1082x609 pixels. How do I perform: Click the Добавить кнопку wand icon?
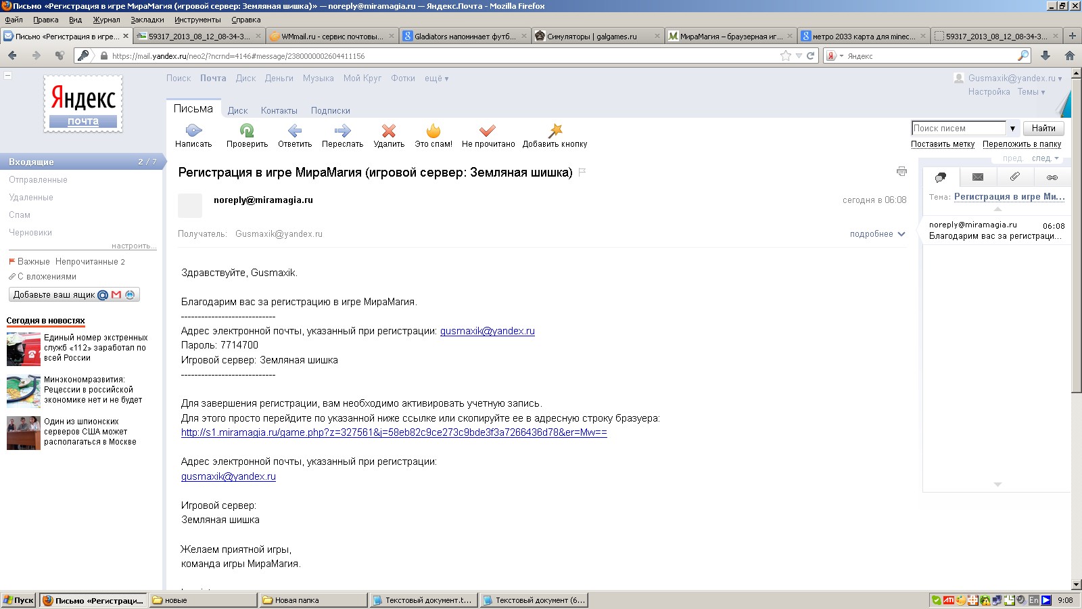coord(555,131)
